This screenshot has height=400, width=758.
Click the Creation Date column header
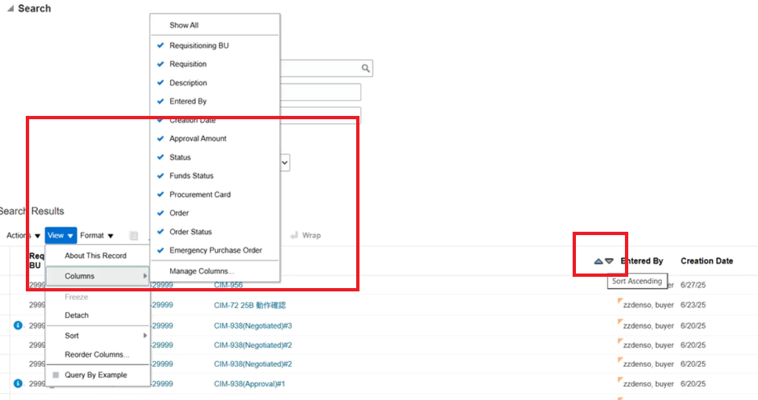[707, 261]
